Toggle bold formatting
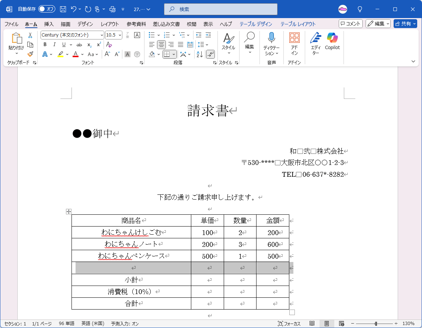The height and width of the screenshot is (328, 422). 45,45
